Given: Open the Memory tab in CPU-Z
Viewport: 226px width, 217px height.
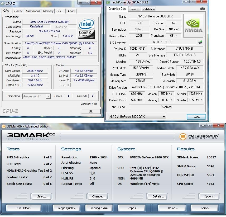Looking at the screenshot, I should (48, 11).
